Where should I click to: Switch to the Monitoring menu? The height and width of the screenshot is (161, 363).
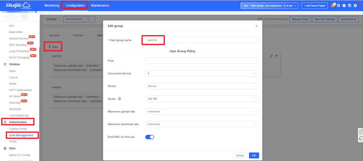[52, 5]
